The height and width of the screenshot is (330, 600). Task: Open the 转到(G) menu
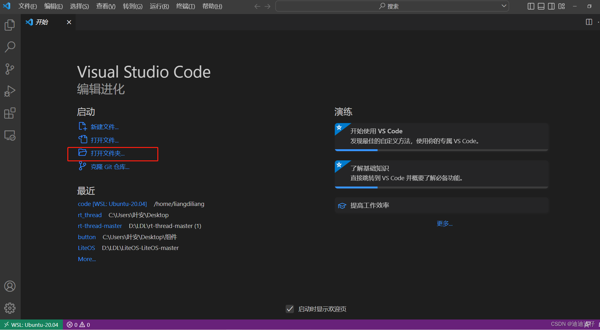[x=133, y=6]
